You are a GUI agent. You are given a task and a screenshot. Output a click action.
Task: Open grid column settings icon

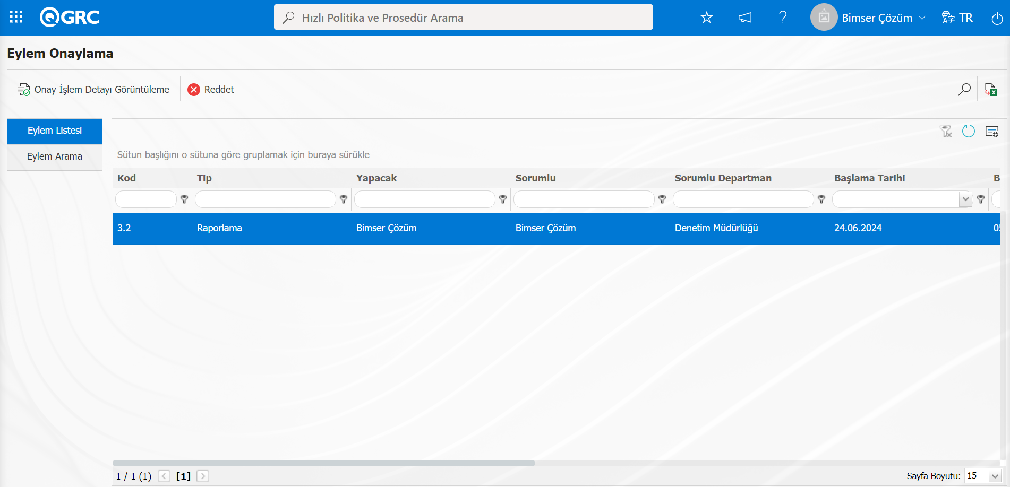[x=991, y=131]
